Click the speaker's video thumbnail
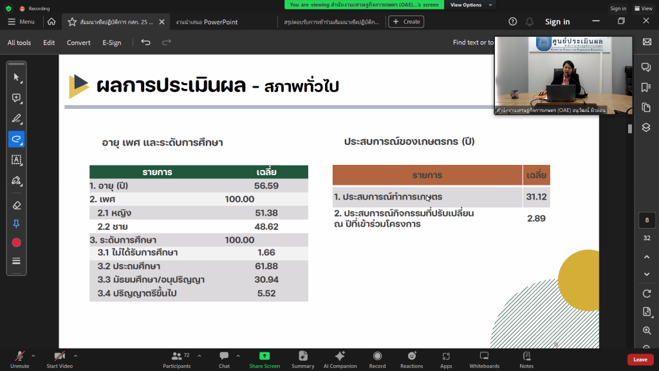The image size is (659, 371). click(563, 75)
